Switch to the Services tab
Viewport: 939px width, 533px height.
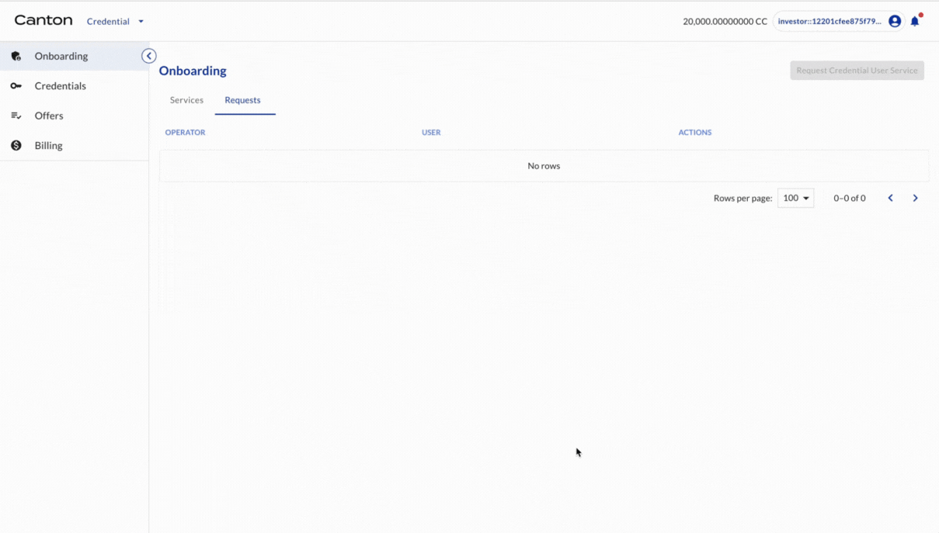(186, 100)
